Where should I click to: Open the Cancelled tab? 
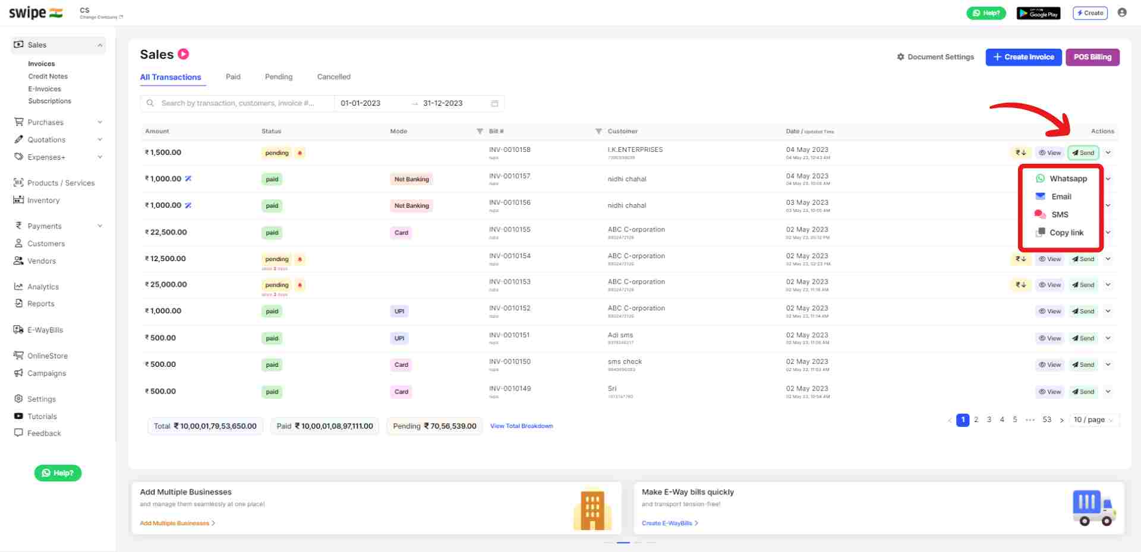pos(333,77)
